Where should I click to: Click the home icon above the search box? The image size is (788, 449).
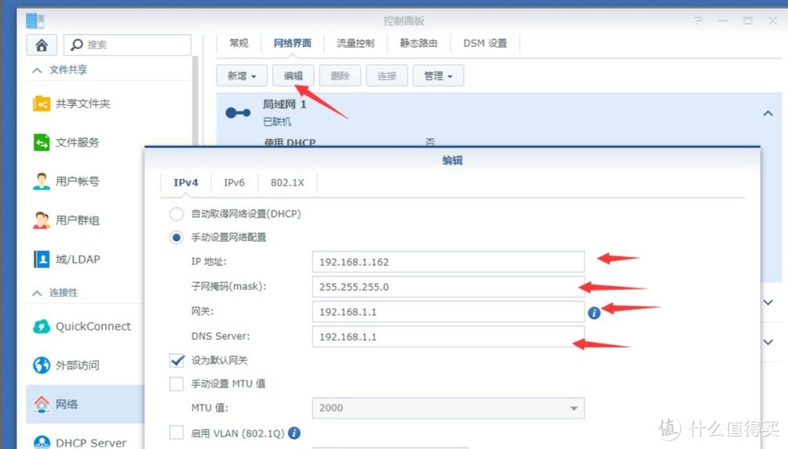point(42,44)
